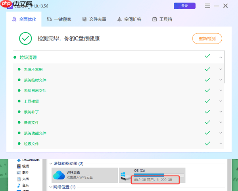Select the 系统日志文件 item label
Screen dimensions: 238x191
point(35,91)
